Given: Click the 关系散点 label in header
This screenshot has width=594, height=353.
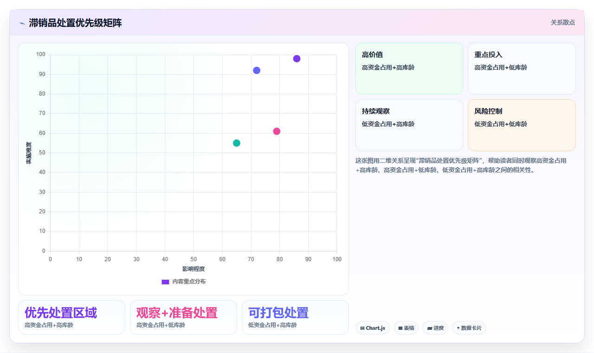Looking at the screenshot, I should pos(563,22).
